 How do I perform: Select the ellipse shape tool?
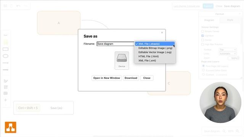pos(6,56)
